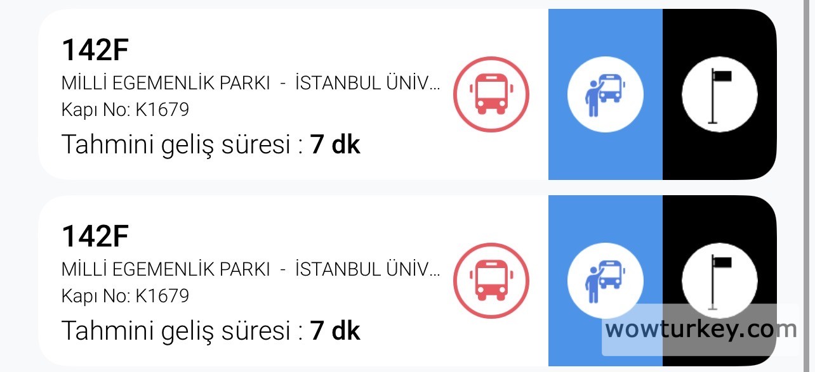Select the black flag icon in the second card
Viewport: 815px width, 372px height.
719,281
